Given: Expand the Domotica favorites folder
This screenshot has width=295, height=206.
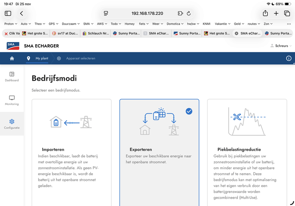Looking at the screenshot, I should coord(175,24).
